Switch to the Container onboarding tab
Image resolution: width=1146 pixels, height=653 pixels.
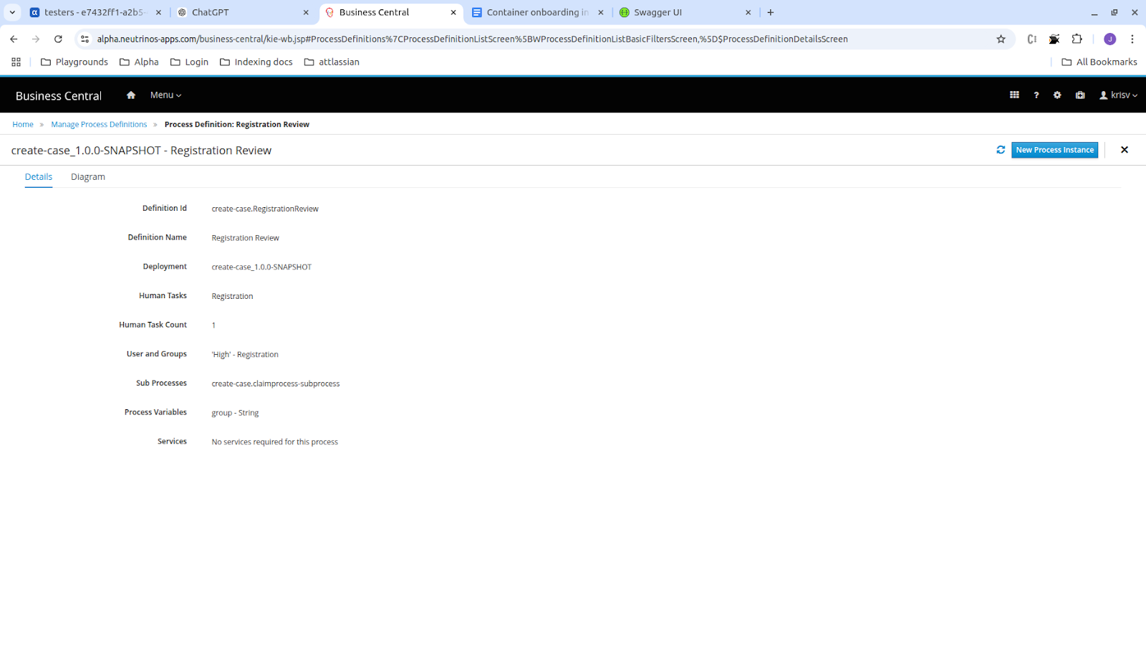coord(539,12)
